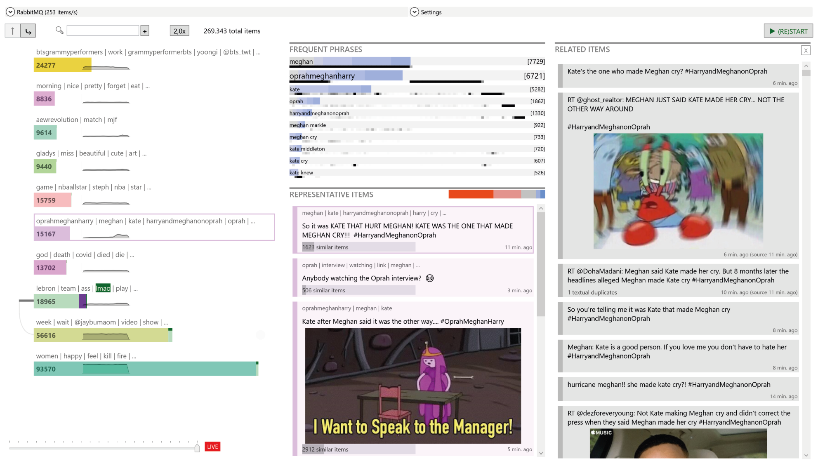
Task: Click the magnifier search icon
Action: coord(59,30)
